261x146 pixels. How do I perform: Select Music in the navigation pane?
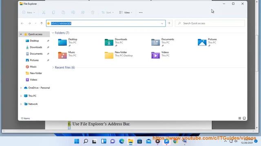coord(33,67)
